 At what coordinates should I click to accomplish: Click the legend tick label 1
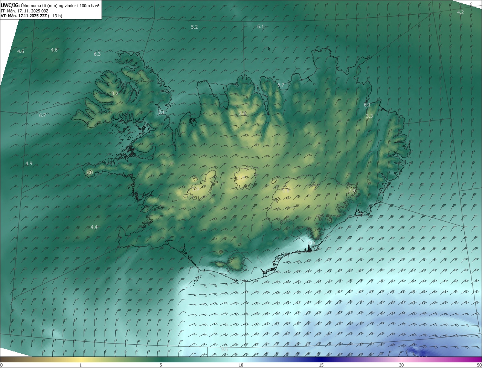point(81,365)
